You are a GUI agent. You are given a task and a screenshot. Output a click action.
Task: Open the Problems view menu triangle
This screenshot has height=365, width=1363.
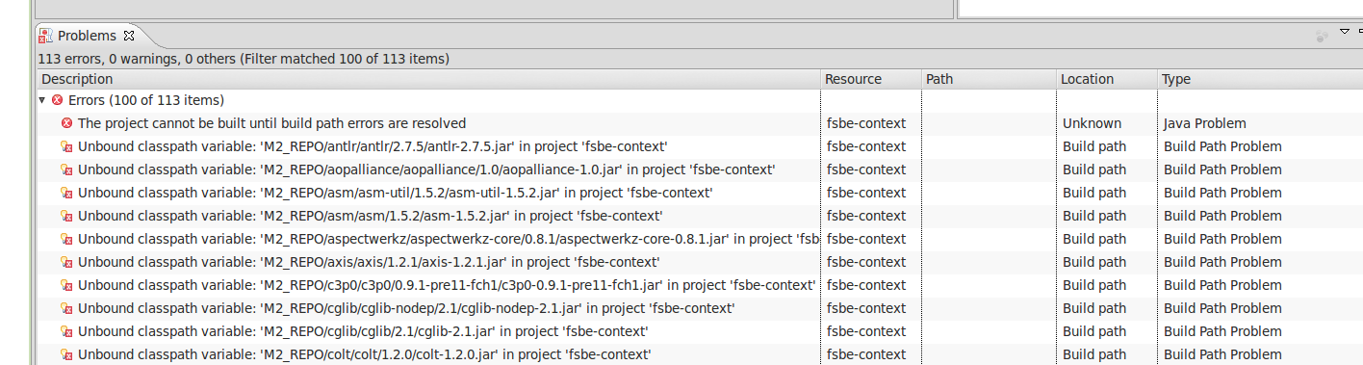coord(1345,31)
